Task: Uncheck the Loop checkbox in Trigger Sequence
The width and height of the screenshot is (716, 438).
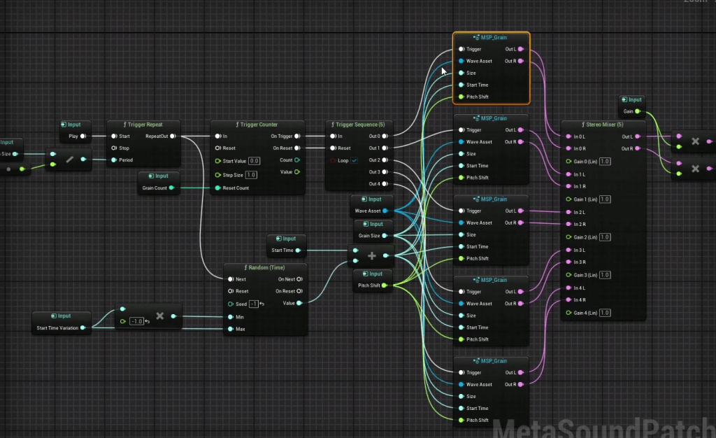Action: 355,160
